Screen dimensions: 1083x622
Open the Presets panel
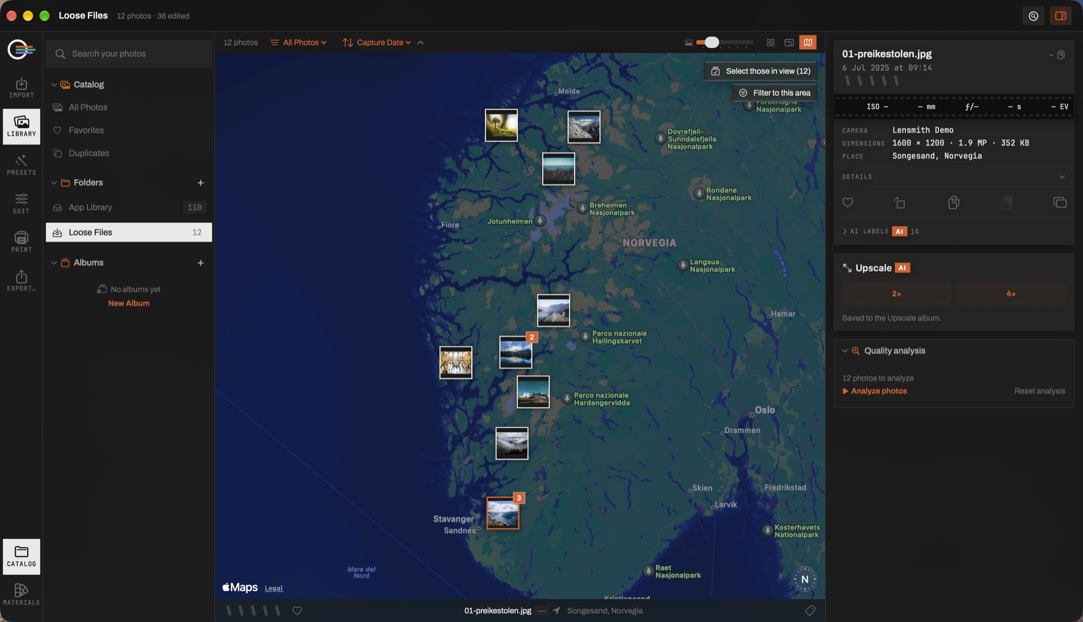tap(21, 165)
